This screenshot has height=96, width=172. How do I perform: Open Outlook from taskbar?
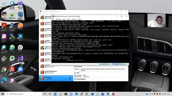(x=76, y=94)
